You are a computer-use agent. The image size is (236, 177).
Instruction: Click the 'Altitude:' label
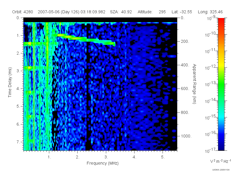[145, 12]
